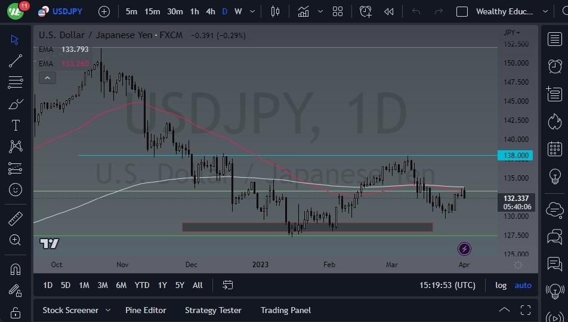
Task: Expand the timeframe interval dropdown
Action: pyautogui.click(x=252, y=11)
